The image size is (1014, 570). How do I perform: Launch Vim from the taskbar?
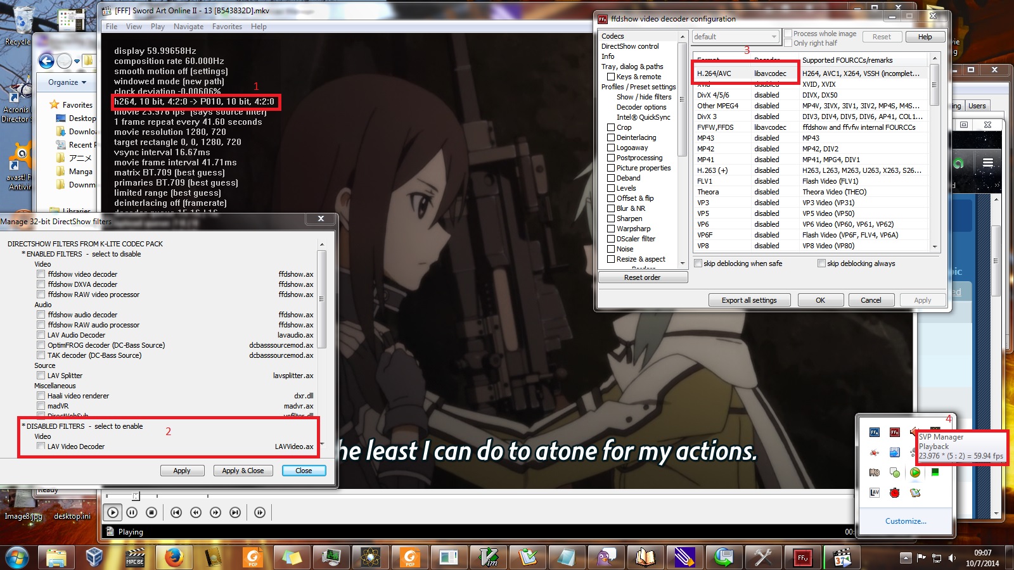coord(489,557)
